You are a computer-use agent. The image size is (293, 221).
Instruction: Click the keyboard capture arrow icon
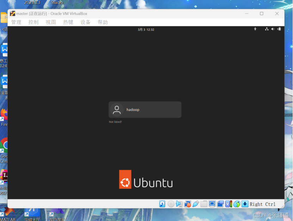click(245, 204)
